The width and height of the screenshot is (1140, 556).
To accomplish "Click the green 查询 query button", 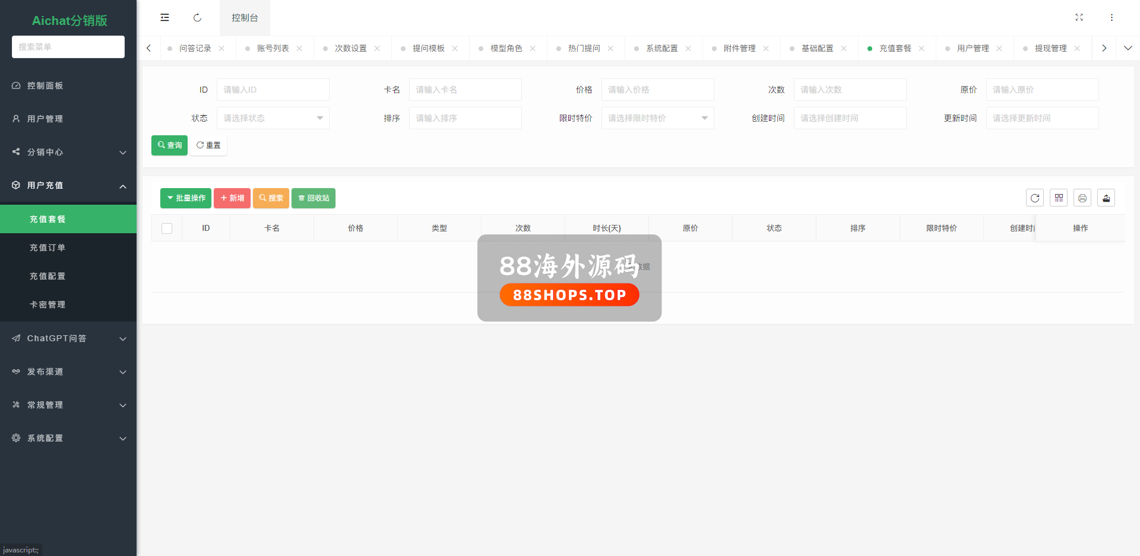I will tap(169, 145).
